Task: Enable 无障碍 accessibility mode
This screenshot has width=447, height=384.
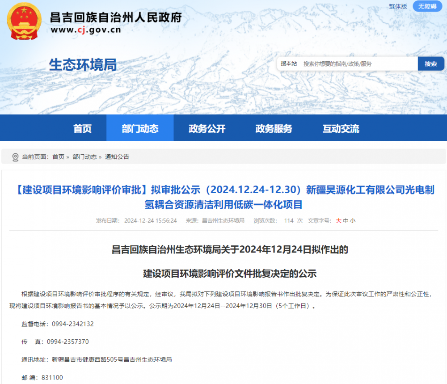Action: [x=427, y=6]
